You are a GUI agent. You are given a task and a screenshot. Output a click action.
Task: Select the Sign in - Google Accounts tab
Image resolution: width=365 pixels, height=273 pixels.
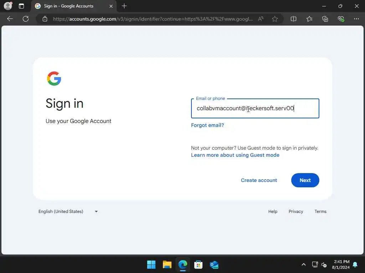point(73,6)
